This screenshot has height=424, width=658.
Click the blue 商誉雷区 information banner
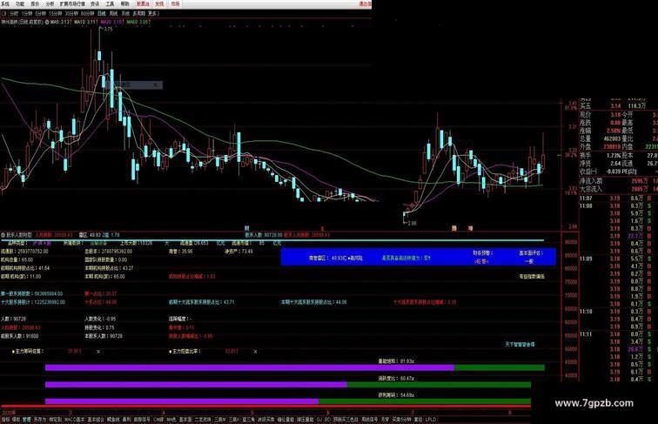click(x=418, y=257)
